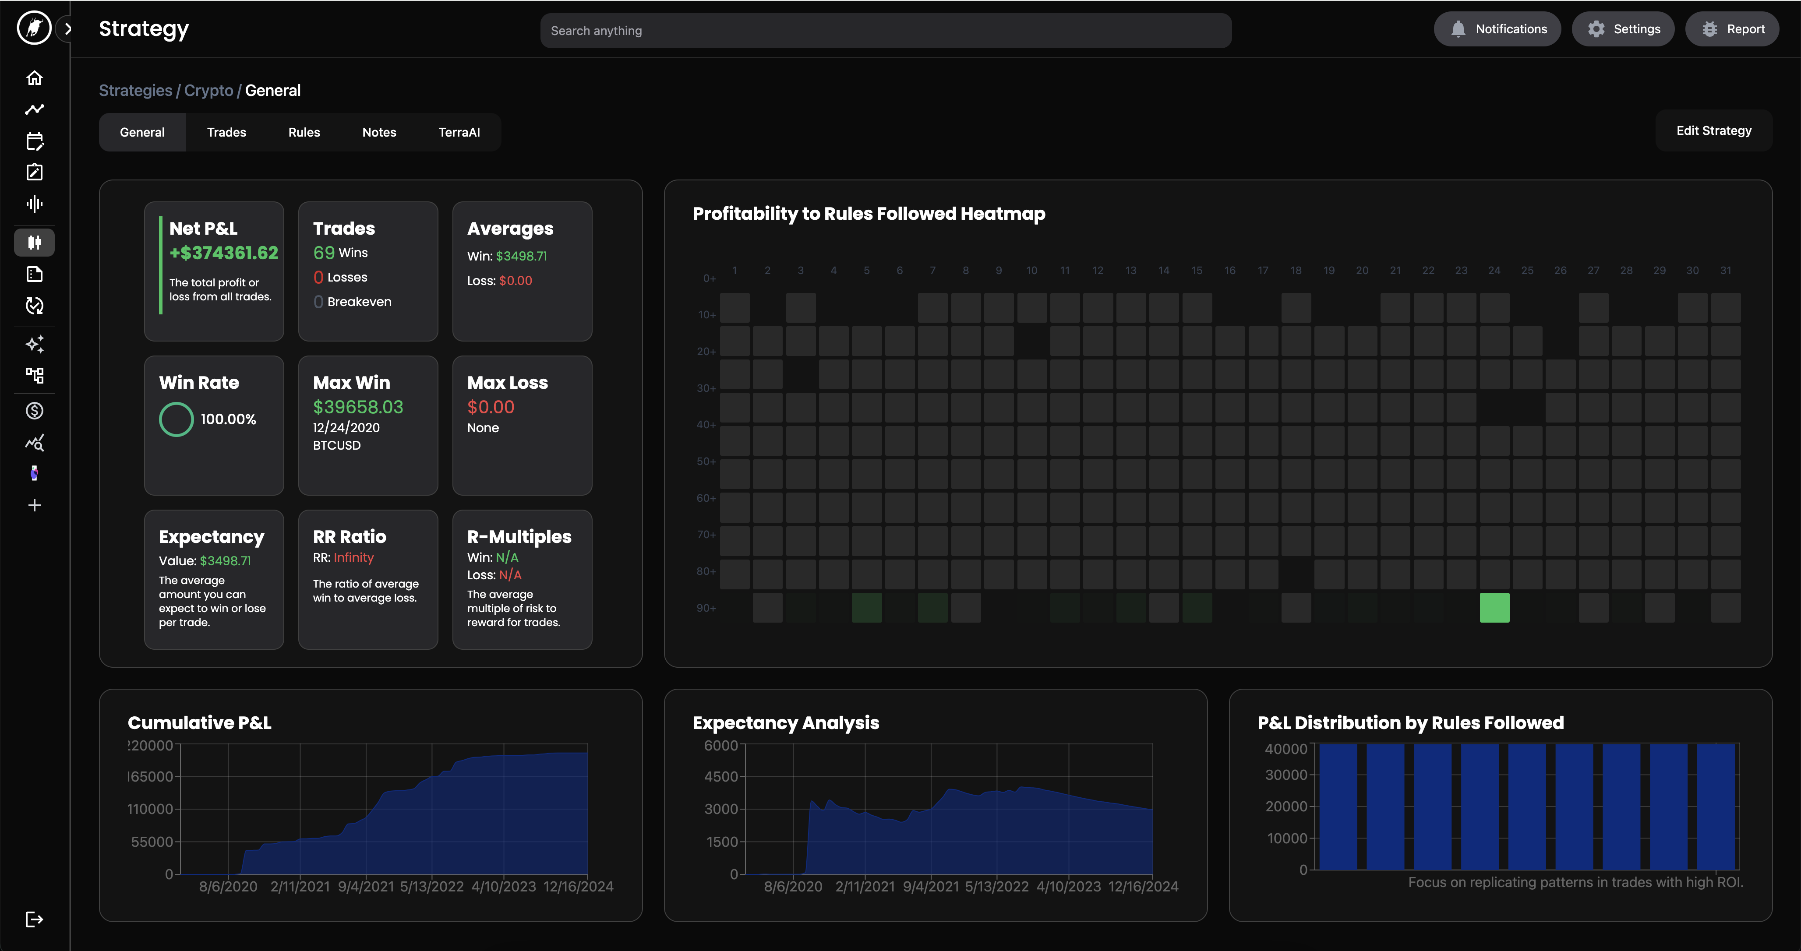Open the TerraAI sparkles icon in sidebar

pyautogui.click(x=34, y=344)
